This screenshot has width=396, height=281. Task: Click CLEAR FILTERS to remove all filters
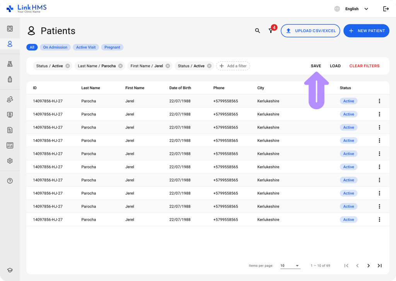pyautogui.click(x=364, y=66)
